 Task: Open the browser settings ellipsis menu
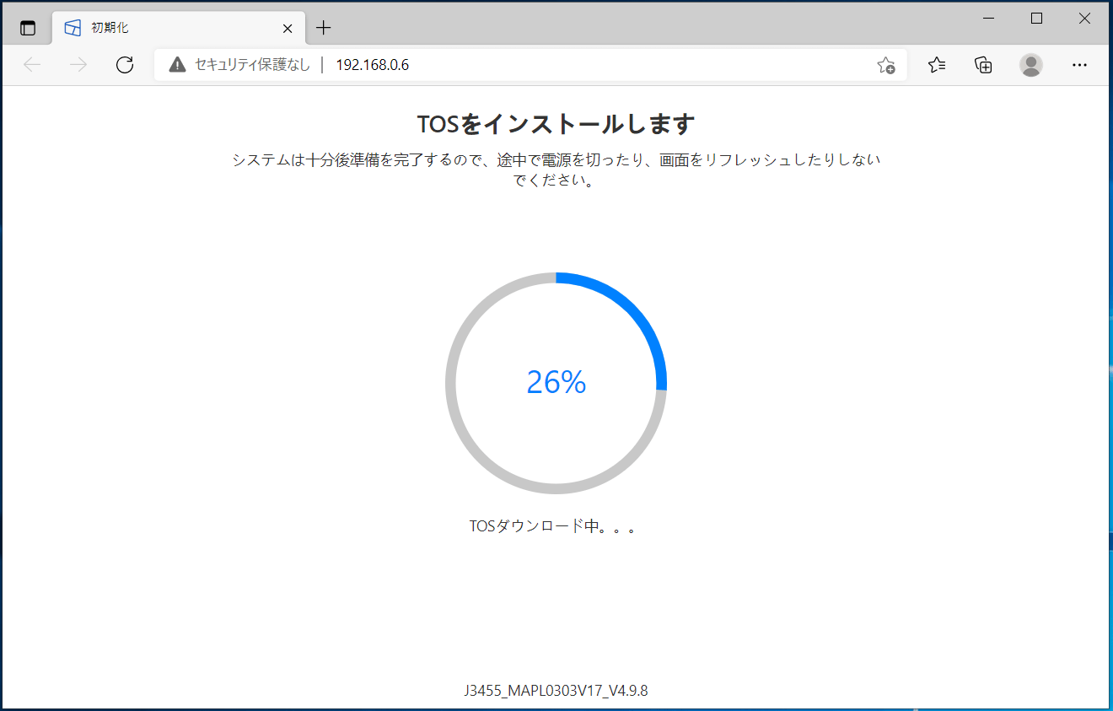coord(1079,65)
